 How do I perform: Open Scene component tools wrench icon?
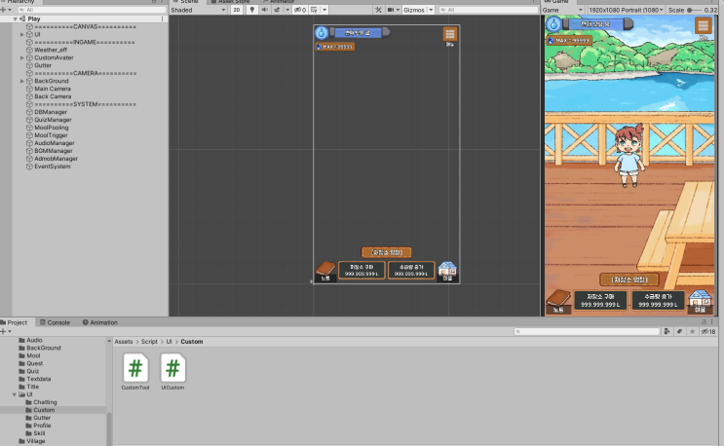378,10
